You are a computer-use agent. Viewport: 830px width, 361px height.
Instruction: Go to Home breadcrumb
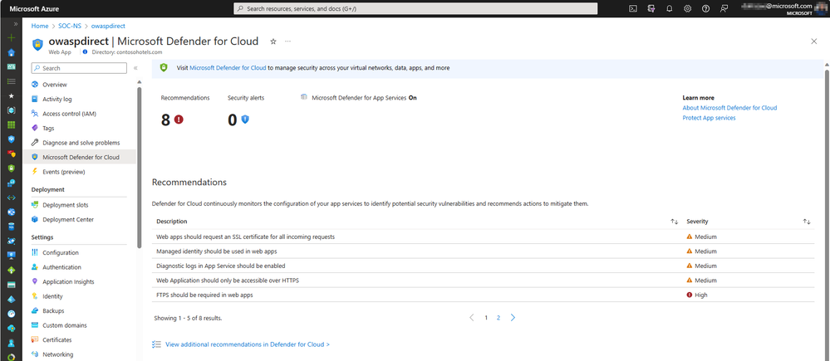[40, 26]
